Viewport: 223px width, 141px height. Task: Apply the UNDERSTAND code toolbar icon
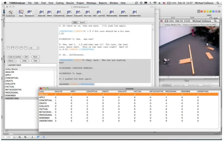[135, 13]
